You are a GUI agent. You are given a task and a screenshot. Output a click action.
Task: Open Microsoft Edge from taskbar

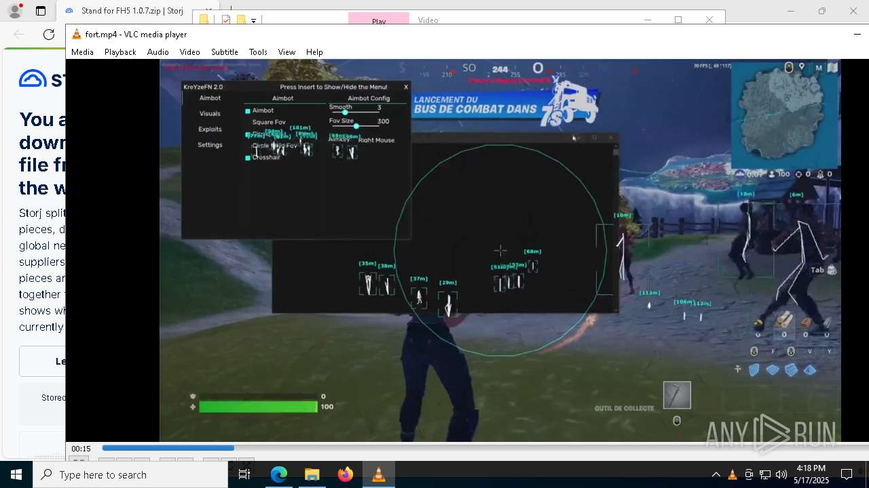[x=279, y=474]
